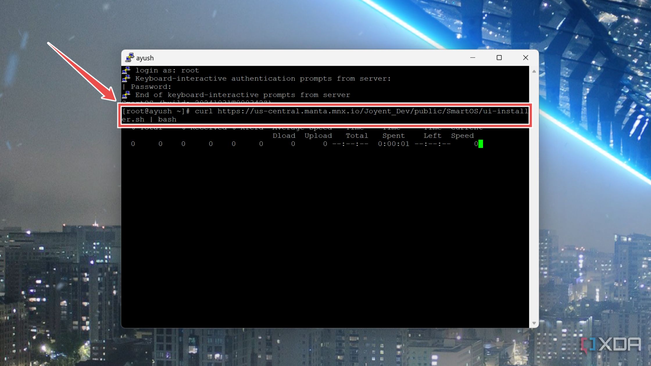Image resolution: width=651 pixels, height=366 pixels.
Task: Click the "Dload" column header text
Action: coord(284,136)
